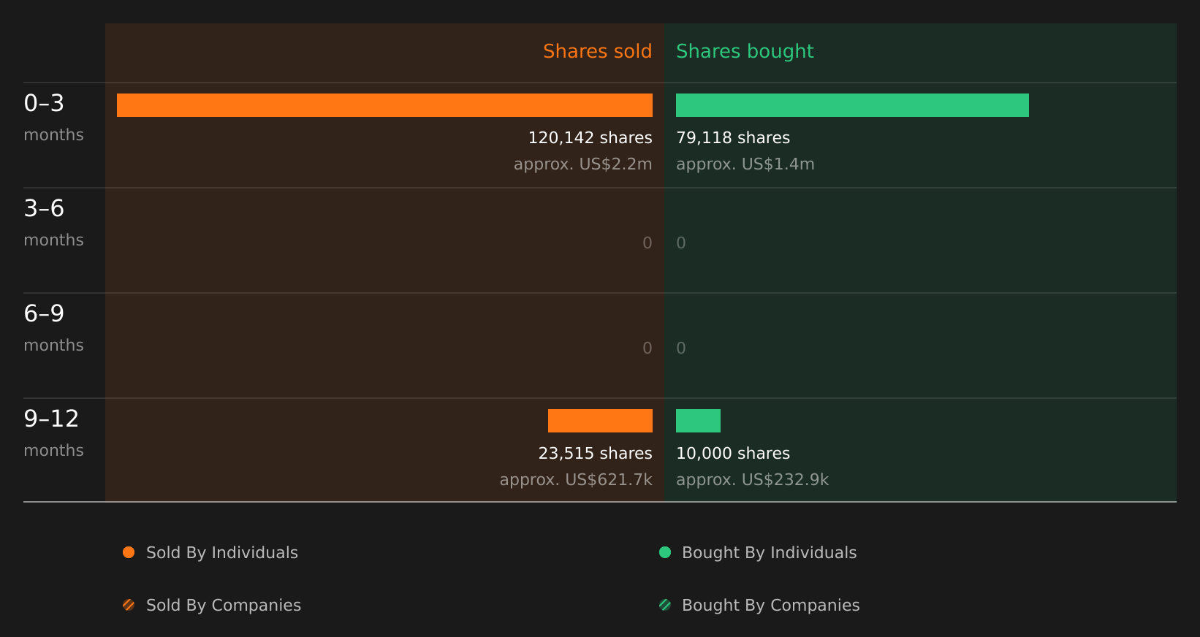Click the 23,515 shares value

tap(596, 454)
